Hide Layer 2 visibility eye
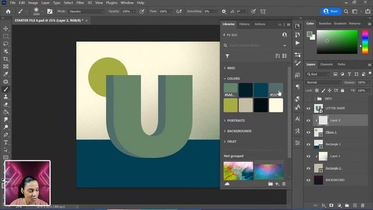Image resolution: width=373 pixels, height=210 pixels. point(308,121)
